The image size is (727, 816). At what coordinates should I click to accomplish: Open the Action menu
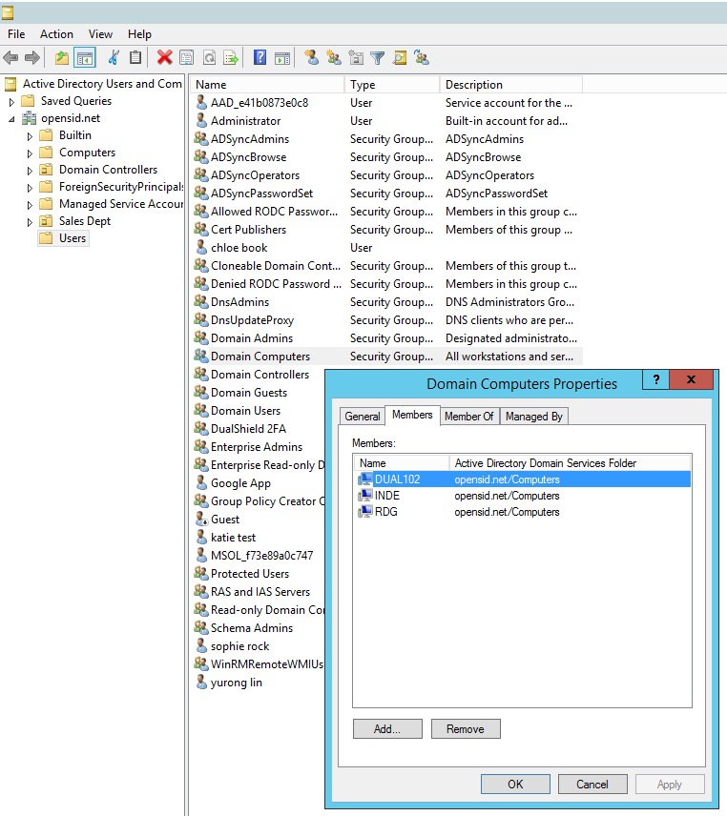click(56, 34)
